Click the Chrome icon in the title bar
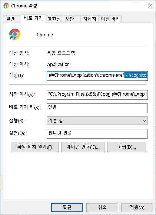This screenshot has width=156, height=215. pos(6,6)
